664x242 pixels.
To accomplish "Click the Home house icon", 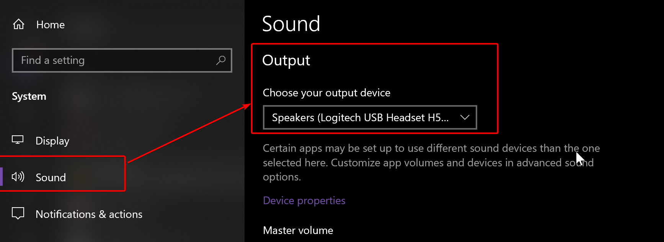I will pyautogui.click(x=18, y=24).
